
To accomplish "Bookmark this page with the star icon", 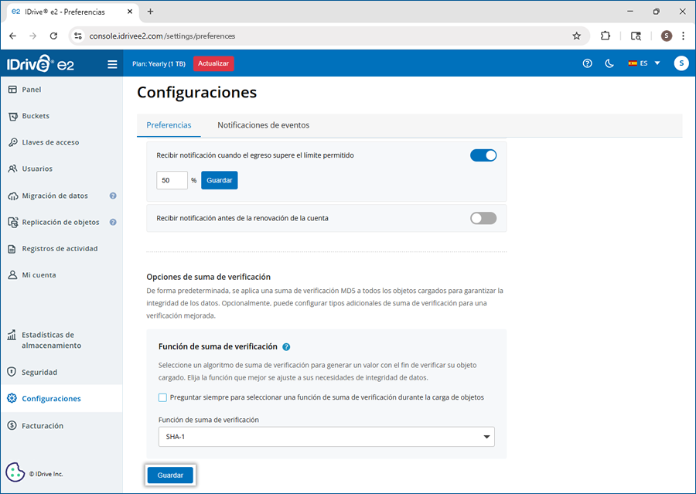I will (576, 36).
